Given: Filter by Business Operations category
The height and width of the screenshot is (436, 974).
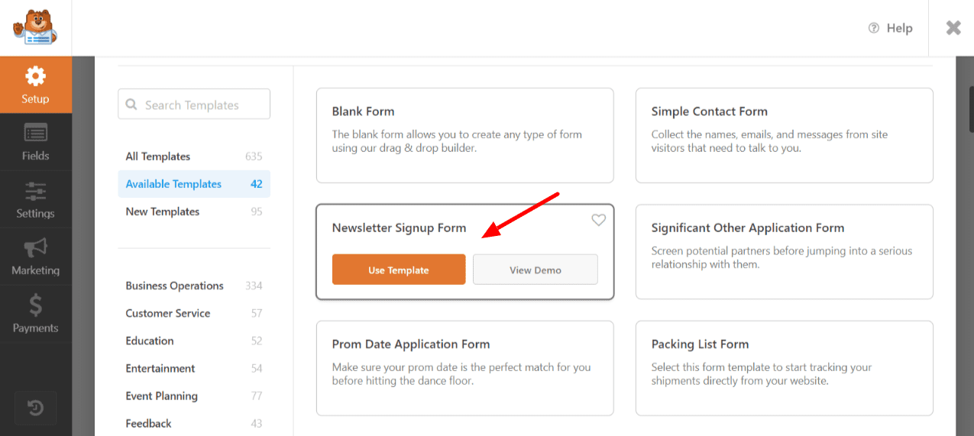Looking at the screenshot, I should click(175, 286).
